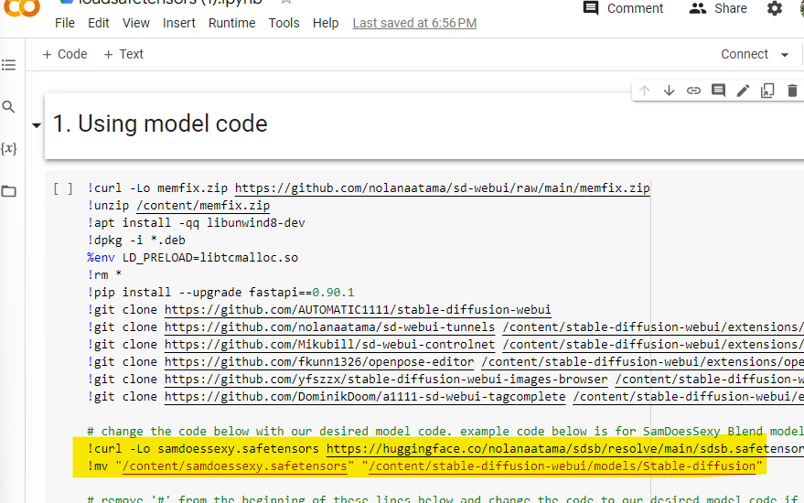
Task: Click the '!dpkg -i *.deb' line
Action: pyautogui.click(x=136, y=240)
